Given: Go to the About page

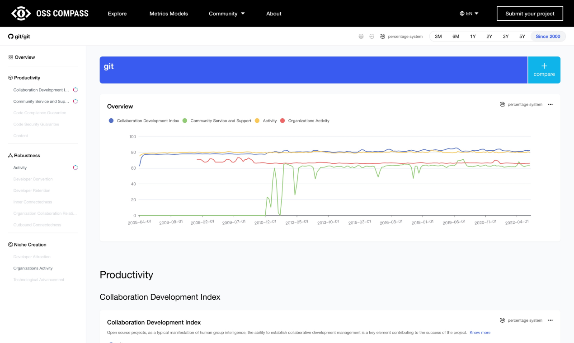Looking at the screenshot, I should pos(274,14).
